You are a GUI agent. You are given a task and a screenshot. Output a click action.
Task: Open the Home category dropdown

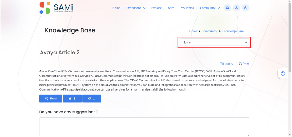coord(214,42)
